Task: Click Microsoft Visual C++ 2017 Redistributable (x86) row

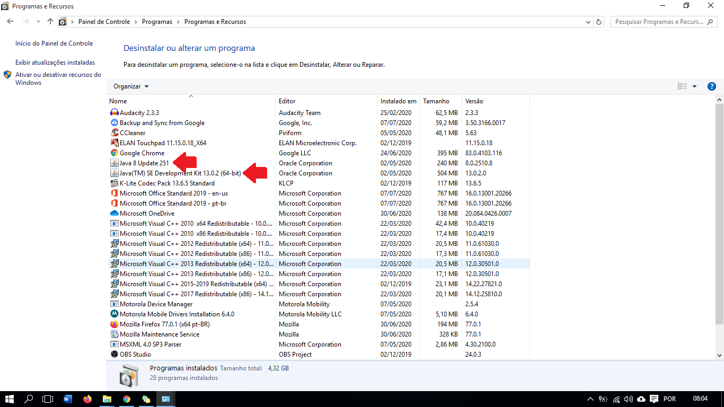Action: click(318, 294)
